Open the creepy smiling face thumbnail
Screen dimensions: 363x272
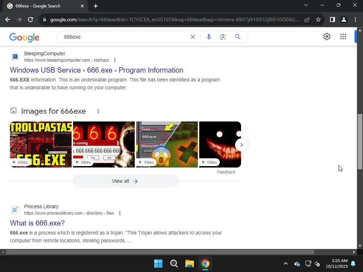click(x=220, y=144)
